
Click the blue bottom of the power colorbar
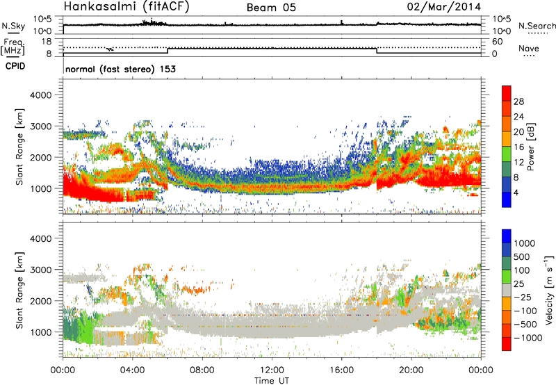pos(507,199)
